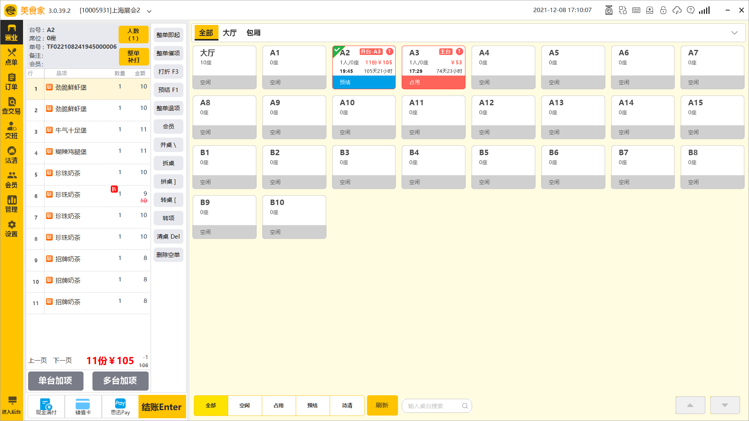Page down the table list arrow button

point(725,405)
